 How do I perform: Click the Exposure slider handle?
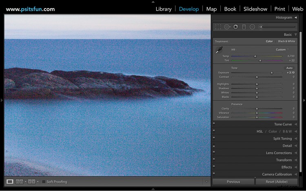tap(271, 73)
